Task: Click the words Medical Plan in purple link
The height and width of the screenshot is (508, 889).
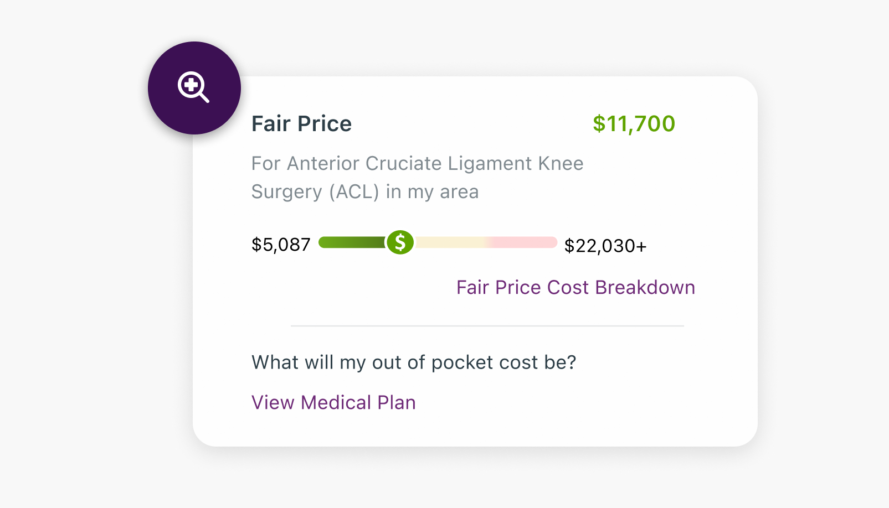Action: coord(358,402)
